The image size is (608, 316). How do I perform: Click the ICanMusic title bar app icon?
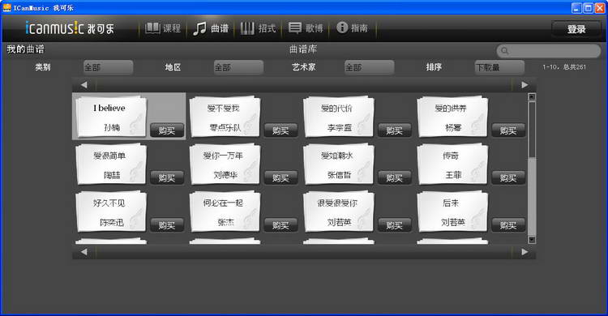point(7,7)
